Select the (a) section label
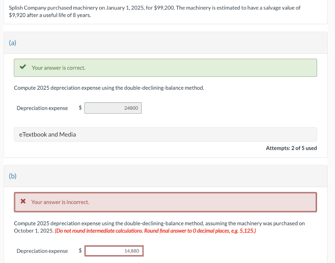The image size is (335, 263). click(12, 43)
